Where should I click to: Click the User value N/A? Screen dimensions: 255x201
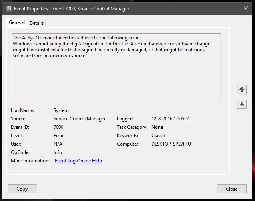[58, 144]
